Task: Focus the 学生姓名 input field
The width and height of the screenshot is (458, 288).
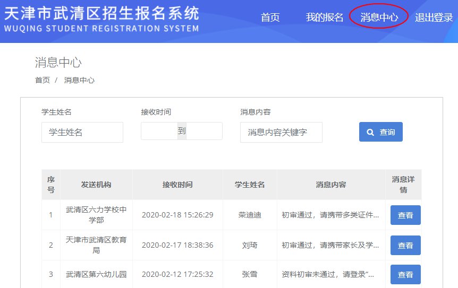Action: pyautogui.click(x=82, y=132)
